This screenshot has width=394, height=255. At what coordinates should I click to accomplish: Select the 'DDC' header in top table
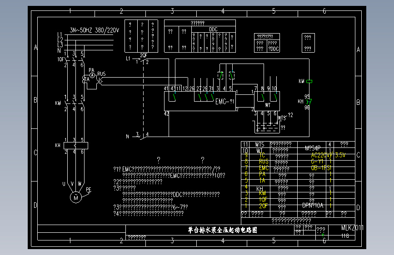click(213, 29)
